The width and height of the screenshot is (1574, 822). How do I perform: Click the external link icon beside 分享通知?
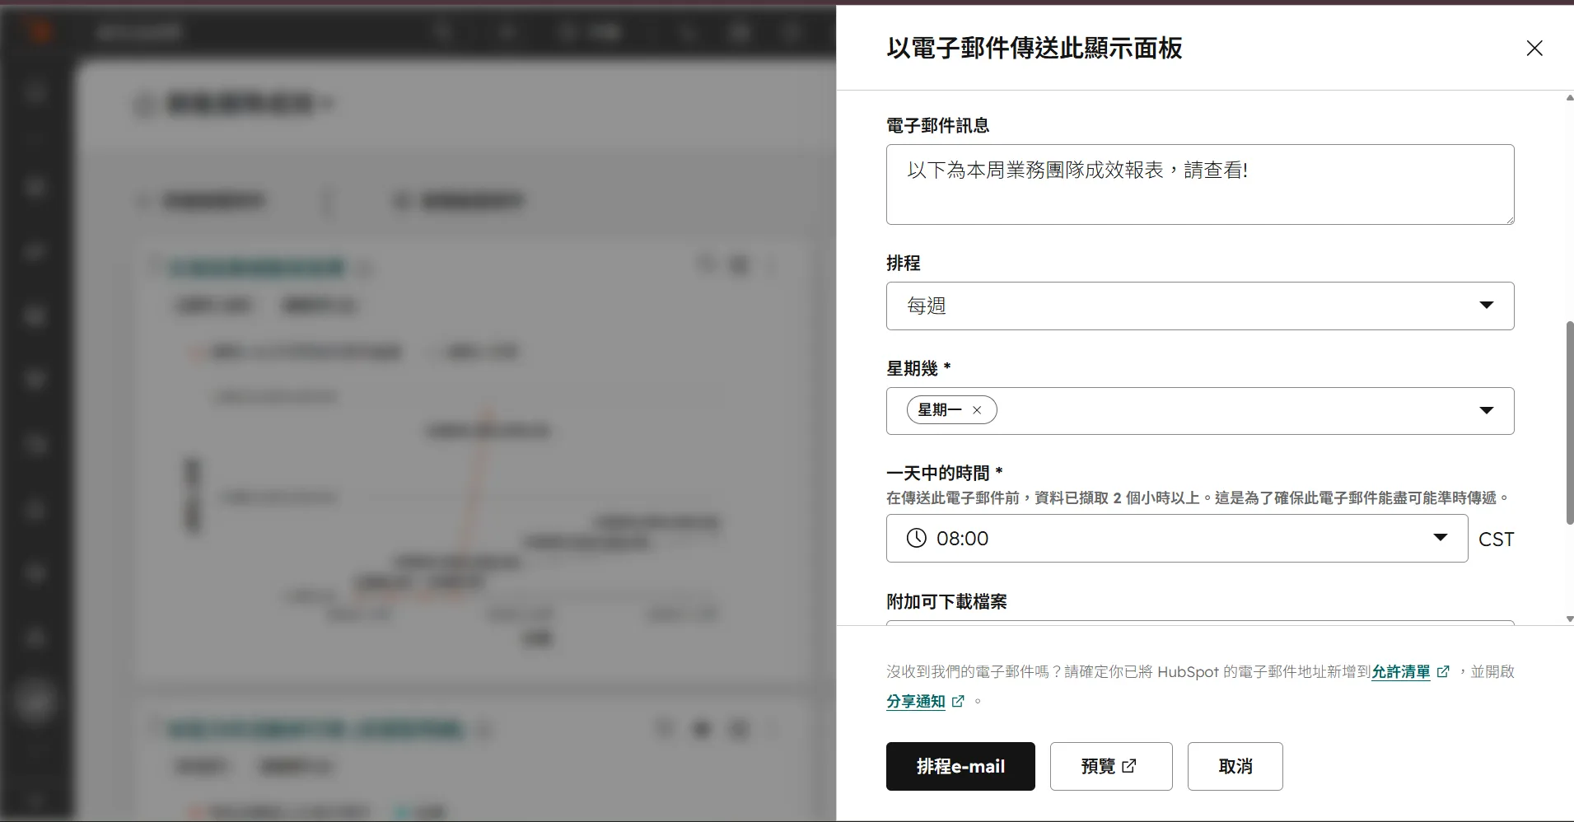(958, 702)
